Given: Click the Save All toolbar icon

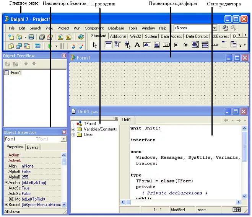Looking at the screenshot, I should coord(42,37).
